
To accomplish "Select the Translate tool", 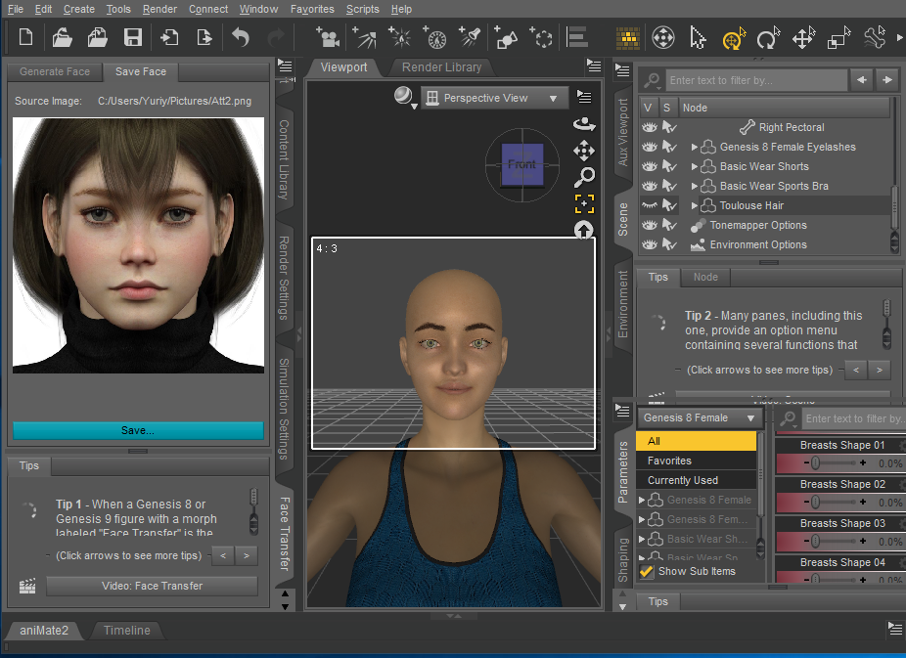I will click(803, 38).
